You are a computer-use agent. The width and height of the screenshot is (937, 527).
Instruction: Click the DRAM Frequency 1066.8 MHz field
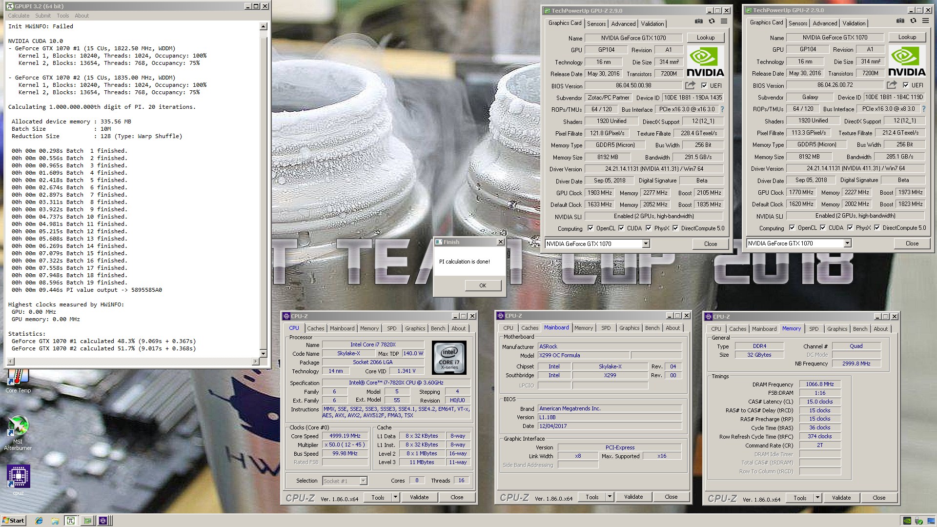[820, 384]
